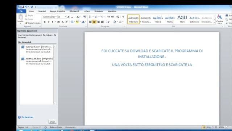Viewport: 232px width, 131px height.
Task: Click the Chiudi button in recovery pane
Action: [x=52, y=122]
